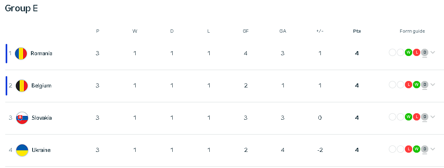This screenshot has height=168, width=444.
Task: Click the Slovakia flag icon
Action: 22,118
